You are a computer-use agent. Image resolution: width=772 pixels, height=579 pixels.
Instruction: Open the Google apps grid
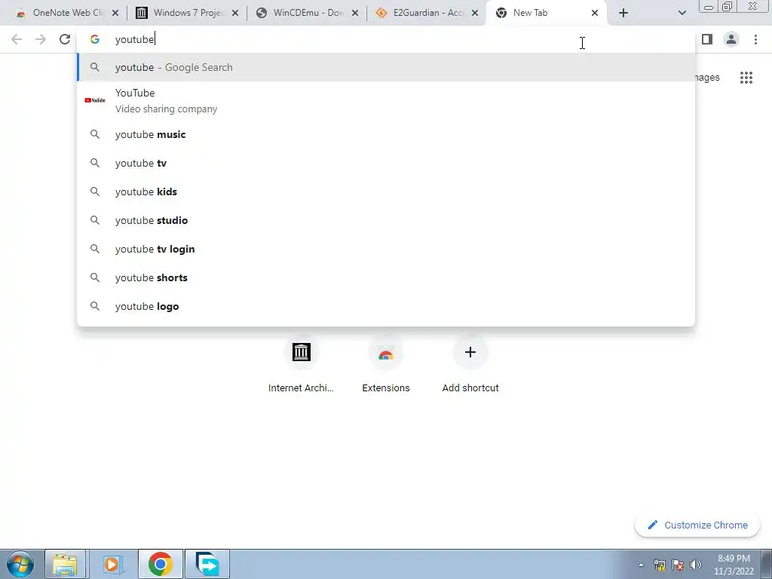(746, 78)
